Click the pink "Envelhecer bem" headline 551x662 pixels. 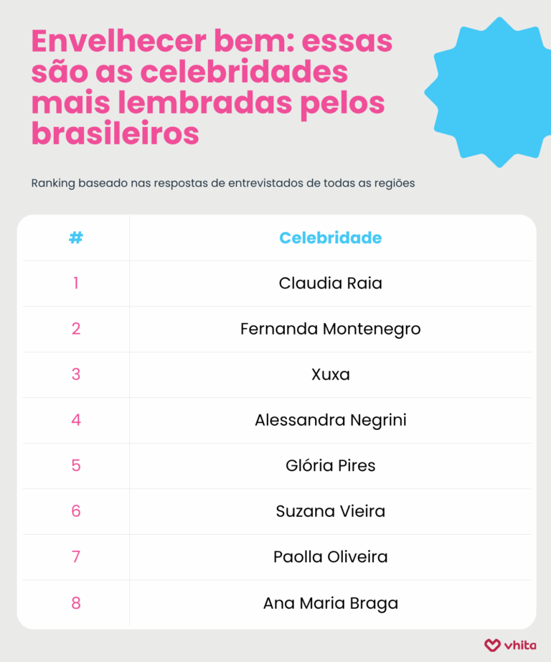pos(212,88)
